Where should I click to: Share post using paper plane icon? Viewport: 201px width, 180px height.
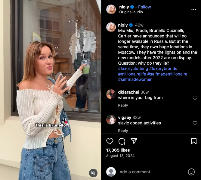point(134,141)
